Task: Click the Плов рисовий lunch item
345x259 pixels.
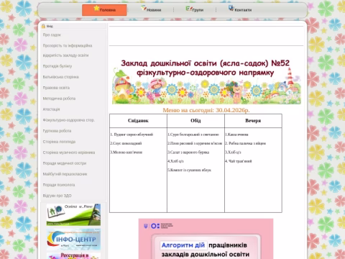Action: tap(195, 143)
